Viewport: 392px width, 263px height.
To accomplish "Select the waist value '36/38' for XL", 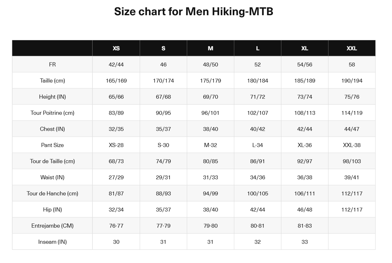I will click(305, 177).
